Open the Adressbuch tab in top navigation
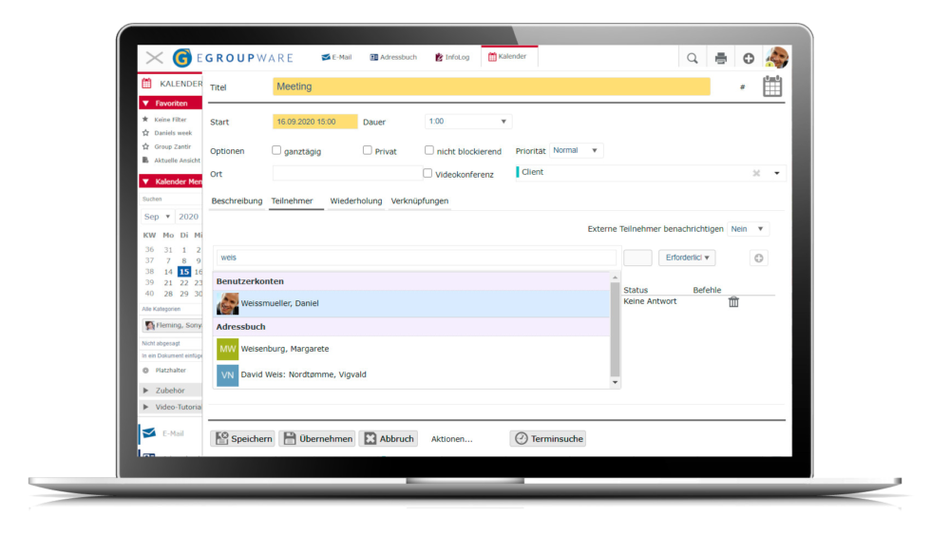Viewport: 950px width, 536px height. pos(393,57)
